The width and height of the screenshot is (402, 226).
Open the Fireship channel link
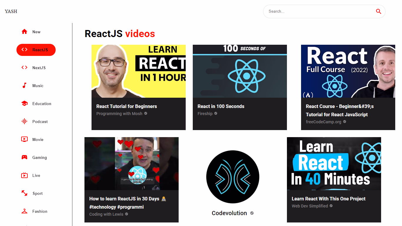click(205, 114)
